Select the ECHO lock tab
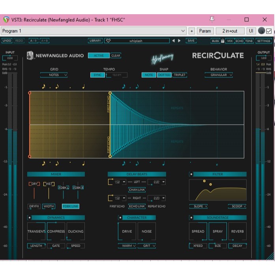Image resolution: width=275 pixels, height=275 pixels. click(239, 41)
